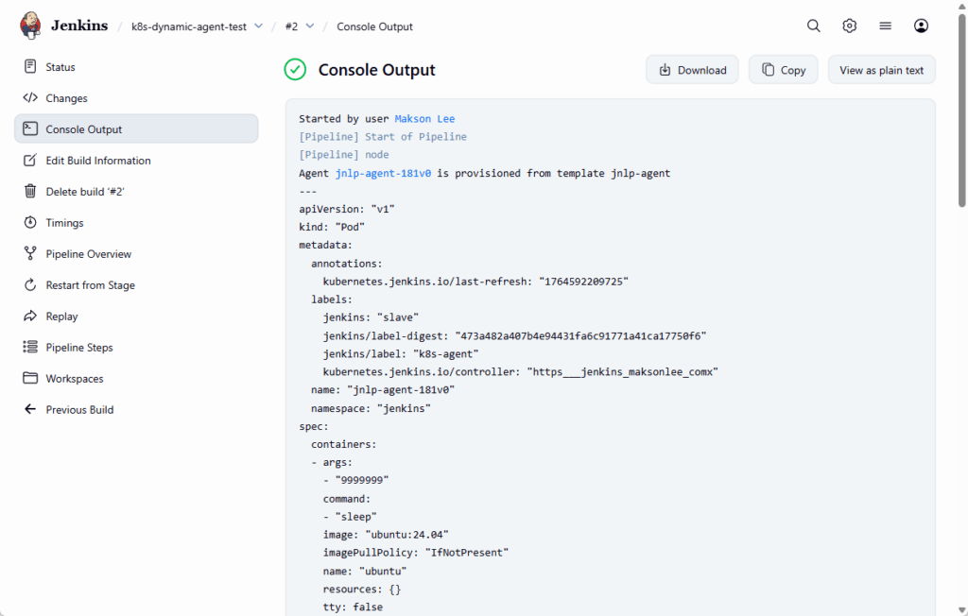Image resolution: width=968 pixels, height=616 pixels.
Task: Select Changes in the sidebar
Action: pos(66,98)
